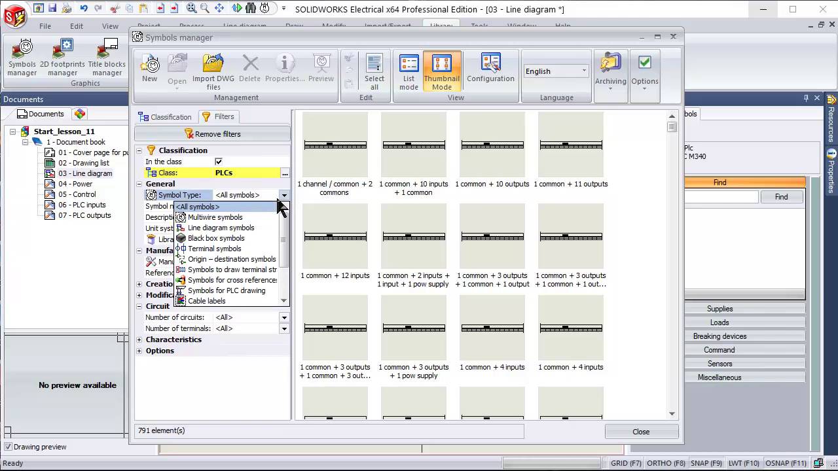Viewport: 838px width, 471px height.
Task: Toggle OSNAP (F11) in status bar
Action: [x=785, y=463]
